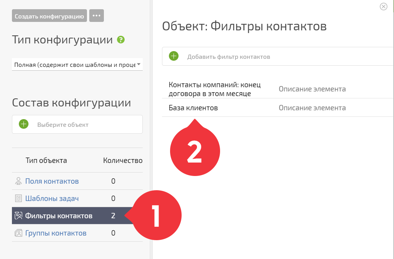The width and height of the screenshot is (394, 259).
Task: Click the 'Шаблоны задач' list icon
Action: [18, 198]
